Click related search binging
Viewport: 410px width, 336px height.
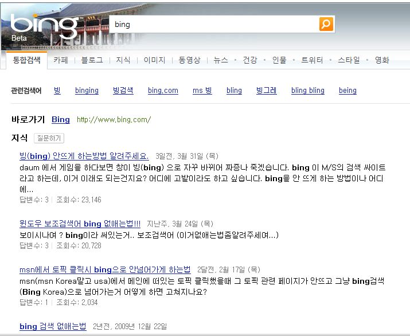click(87, 91)
